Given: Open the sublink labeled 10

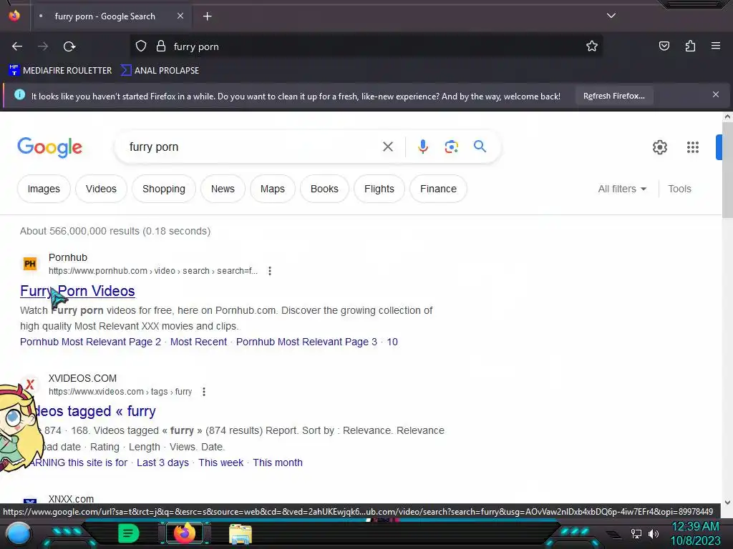Looking at the screenshot, I should click(392, 342).
